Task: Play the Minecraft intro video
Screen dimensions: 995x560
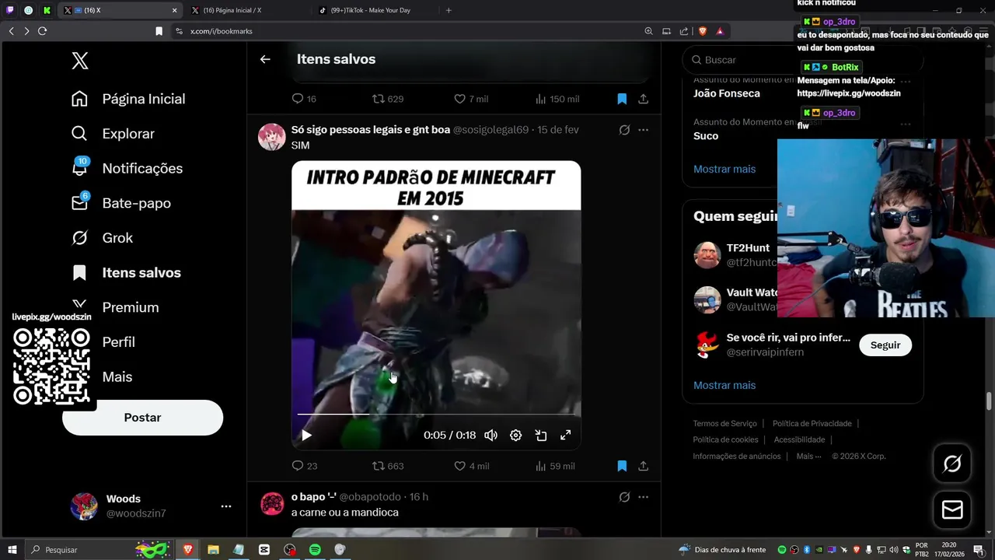Action: point(306,436)
